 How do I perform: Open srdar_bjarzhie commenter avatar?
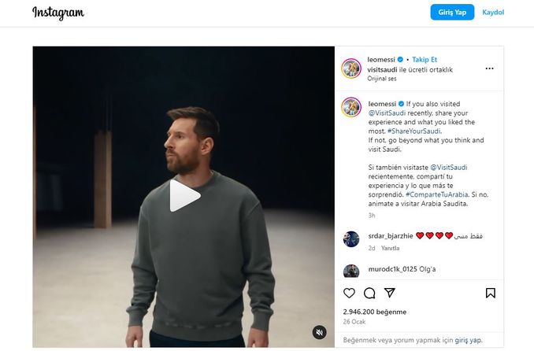[x=351, y=239]
